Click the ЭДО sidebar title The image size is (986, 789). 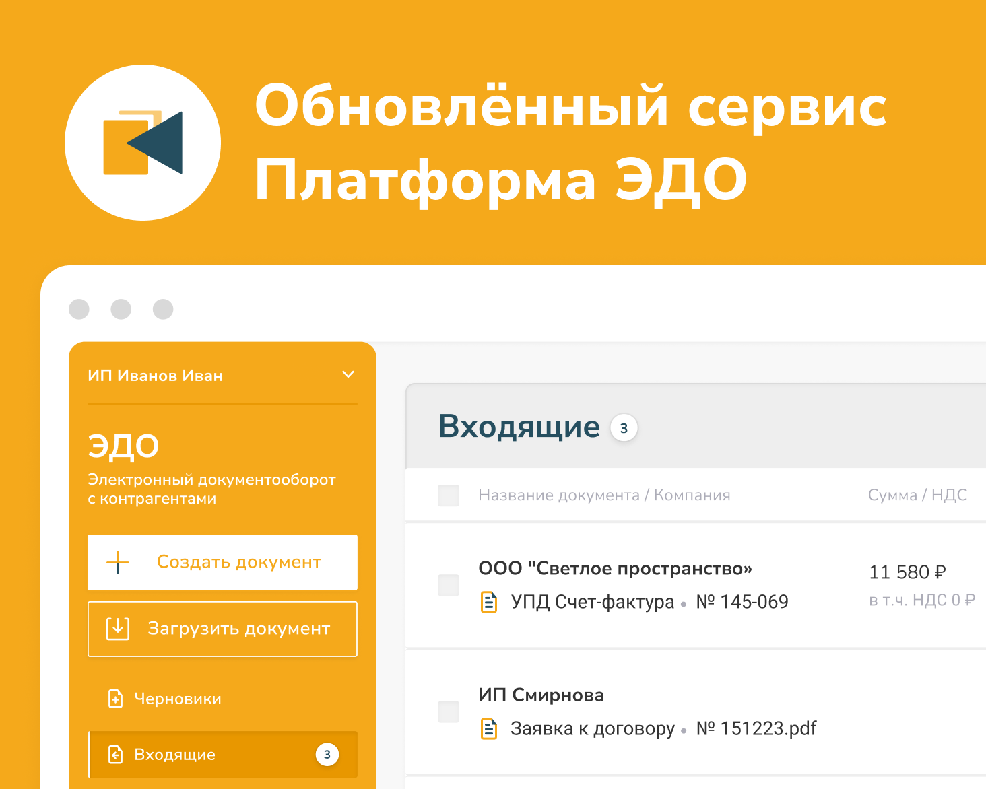[123, 446]
